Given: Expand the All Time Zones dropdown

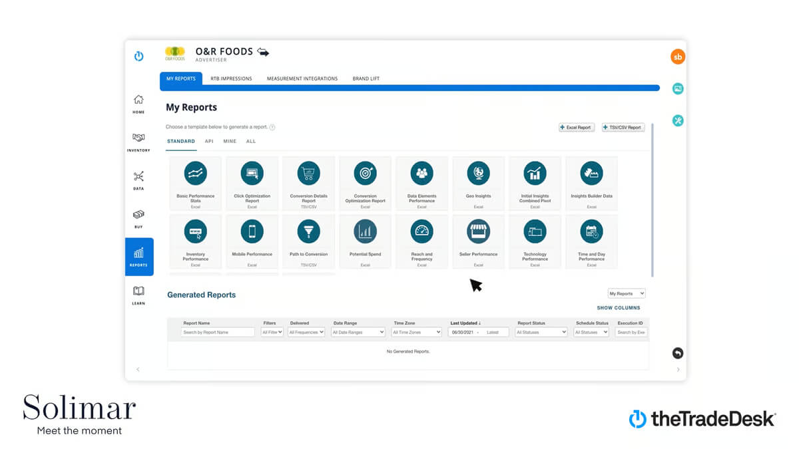Looking at the screenshot, I should [x=417, y=332].
